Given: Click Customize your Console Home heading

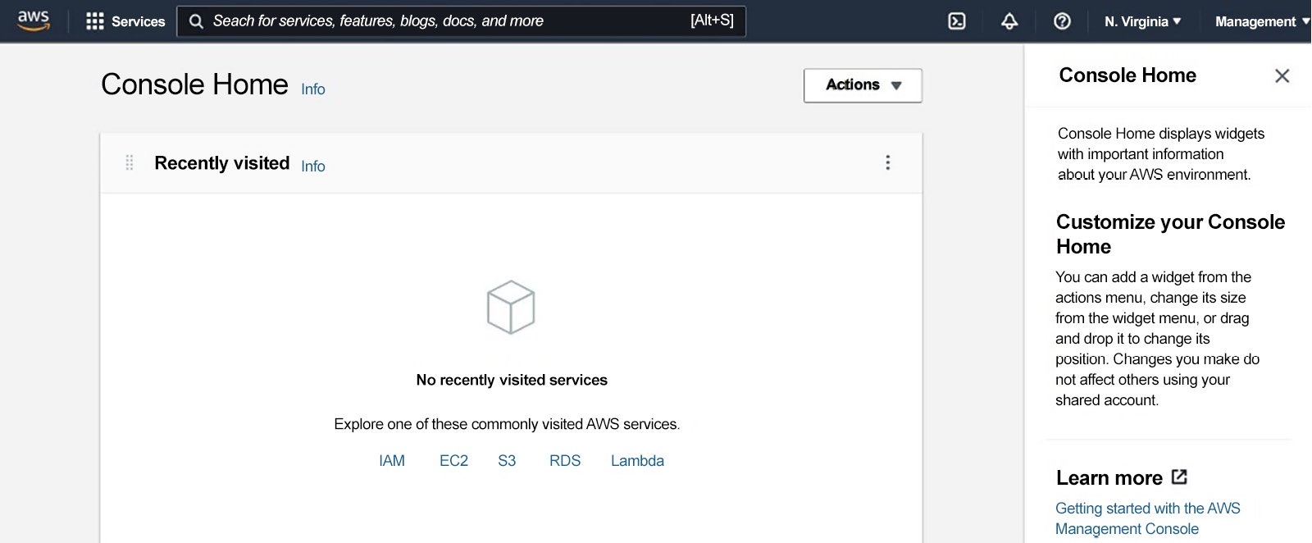Looking at the screenshot, I should [x=1170, y=235].
